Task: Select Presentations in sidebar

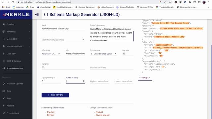Action: (x=13, y=113)
